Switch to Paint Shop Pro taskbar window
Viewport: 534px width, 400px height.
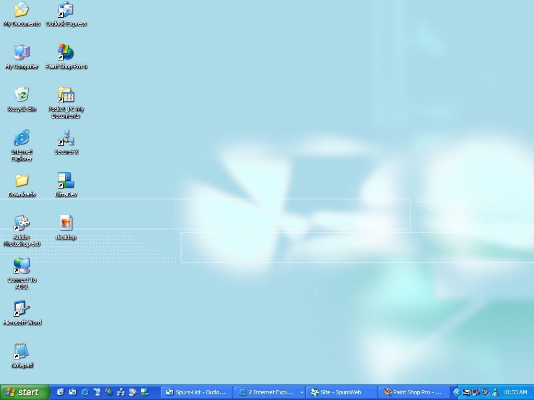413,392
